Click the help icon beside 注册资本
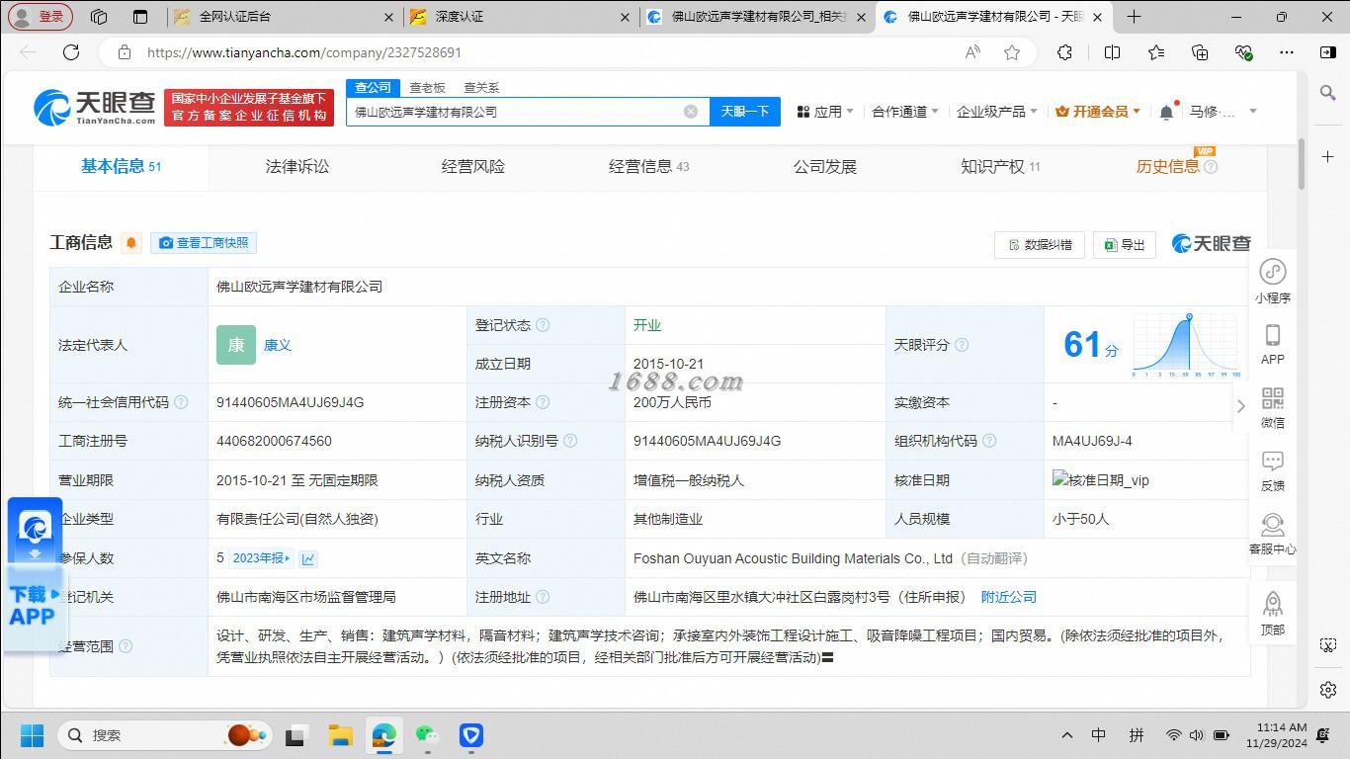1350x759 pixels. coord(543,402)
